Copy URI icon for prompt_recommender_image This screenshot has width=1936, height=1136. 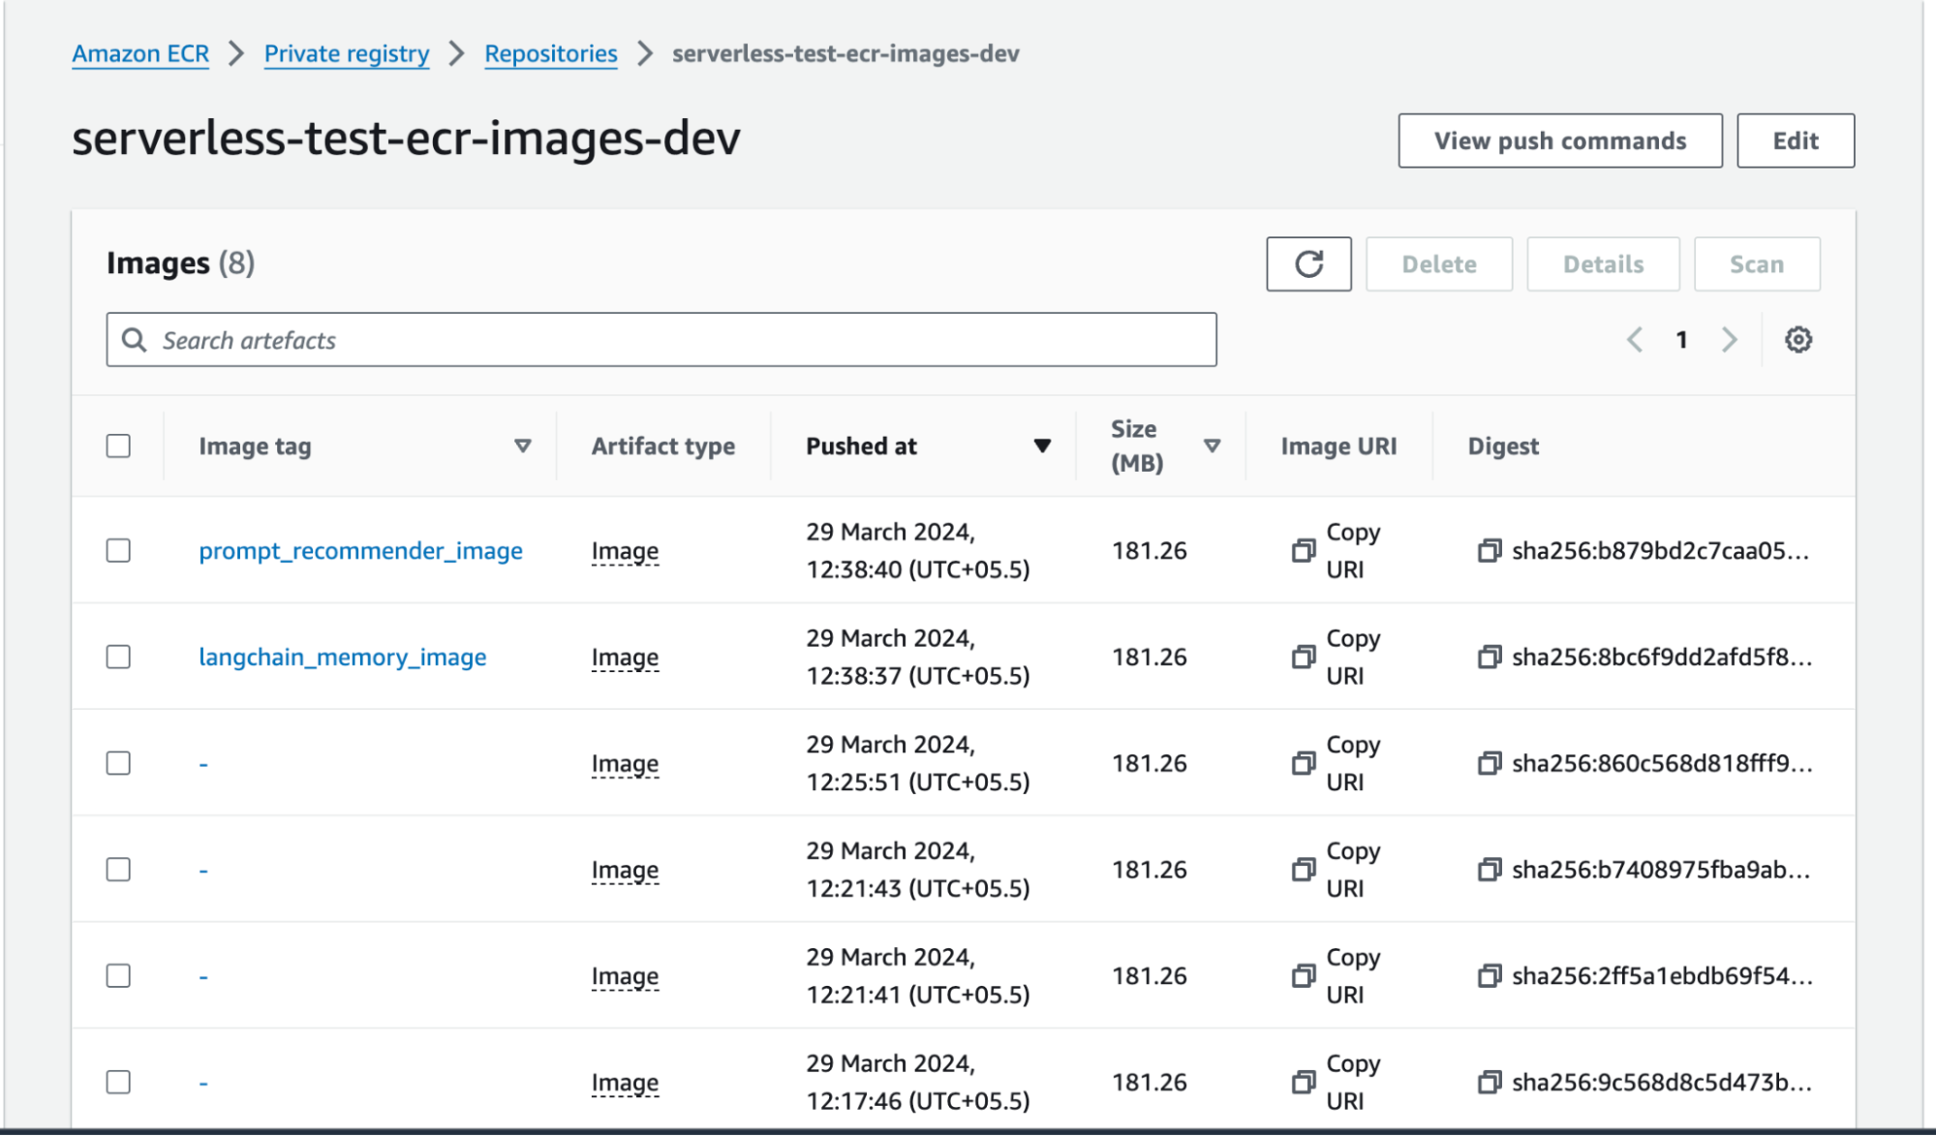click(x=1304, y=551)
